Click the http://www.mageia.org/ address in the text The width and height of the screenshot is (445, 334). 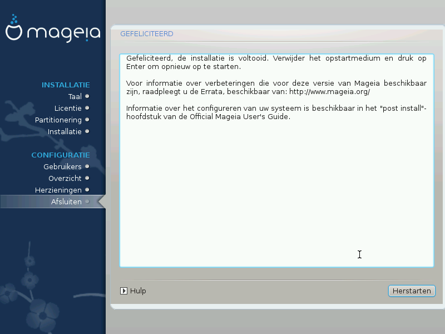[329, 91]
